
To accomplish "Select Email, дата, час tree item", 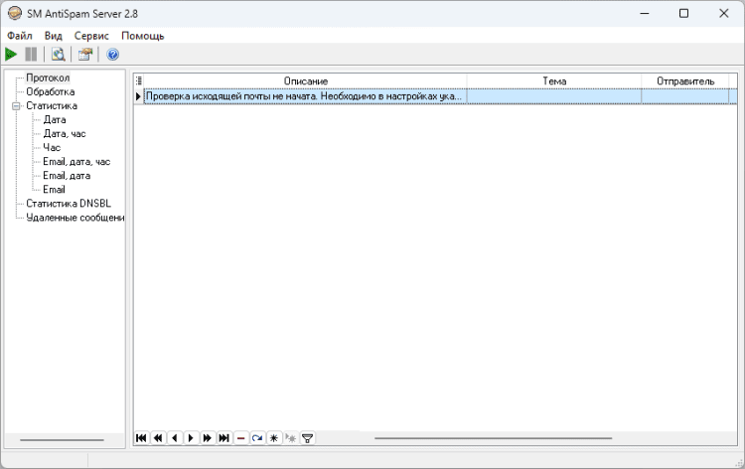I will (76, 162).
